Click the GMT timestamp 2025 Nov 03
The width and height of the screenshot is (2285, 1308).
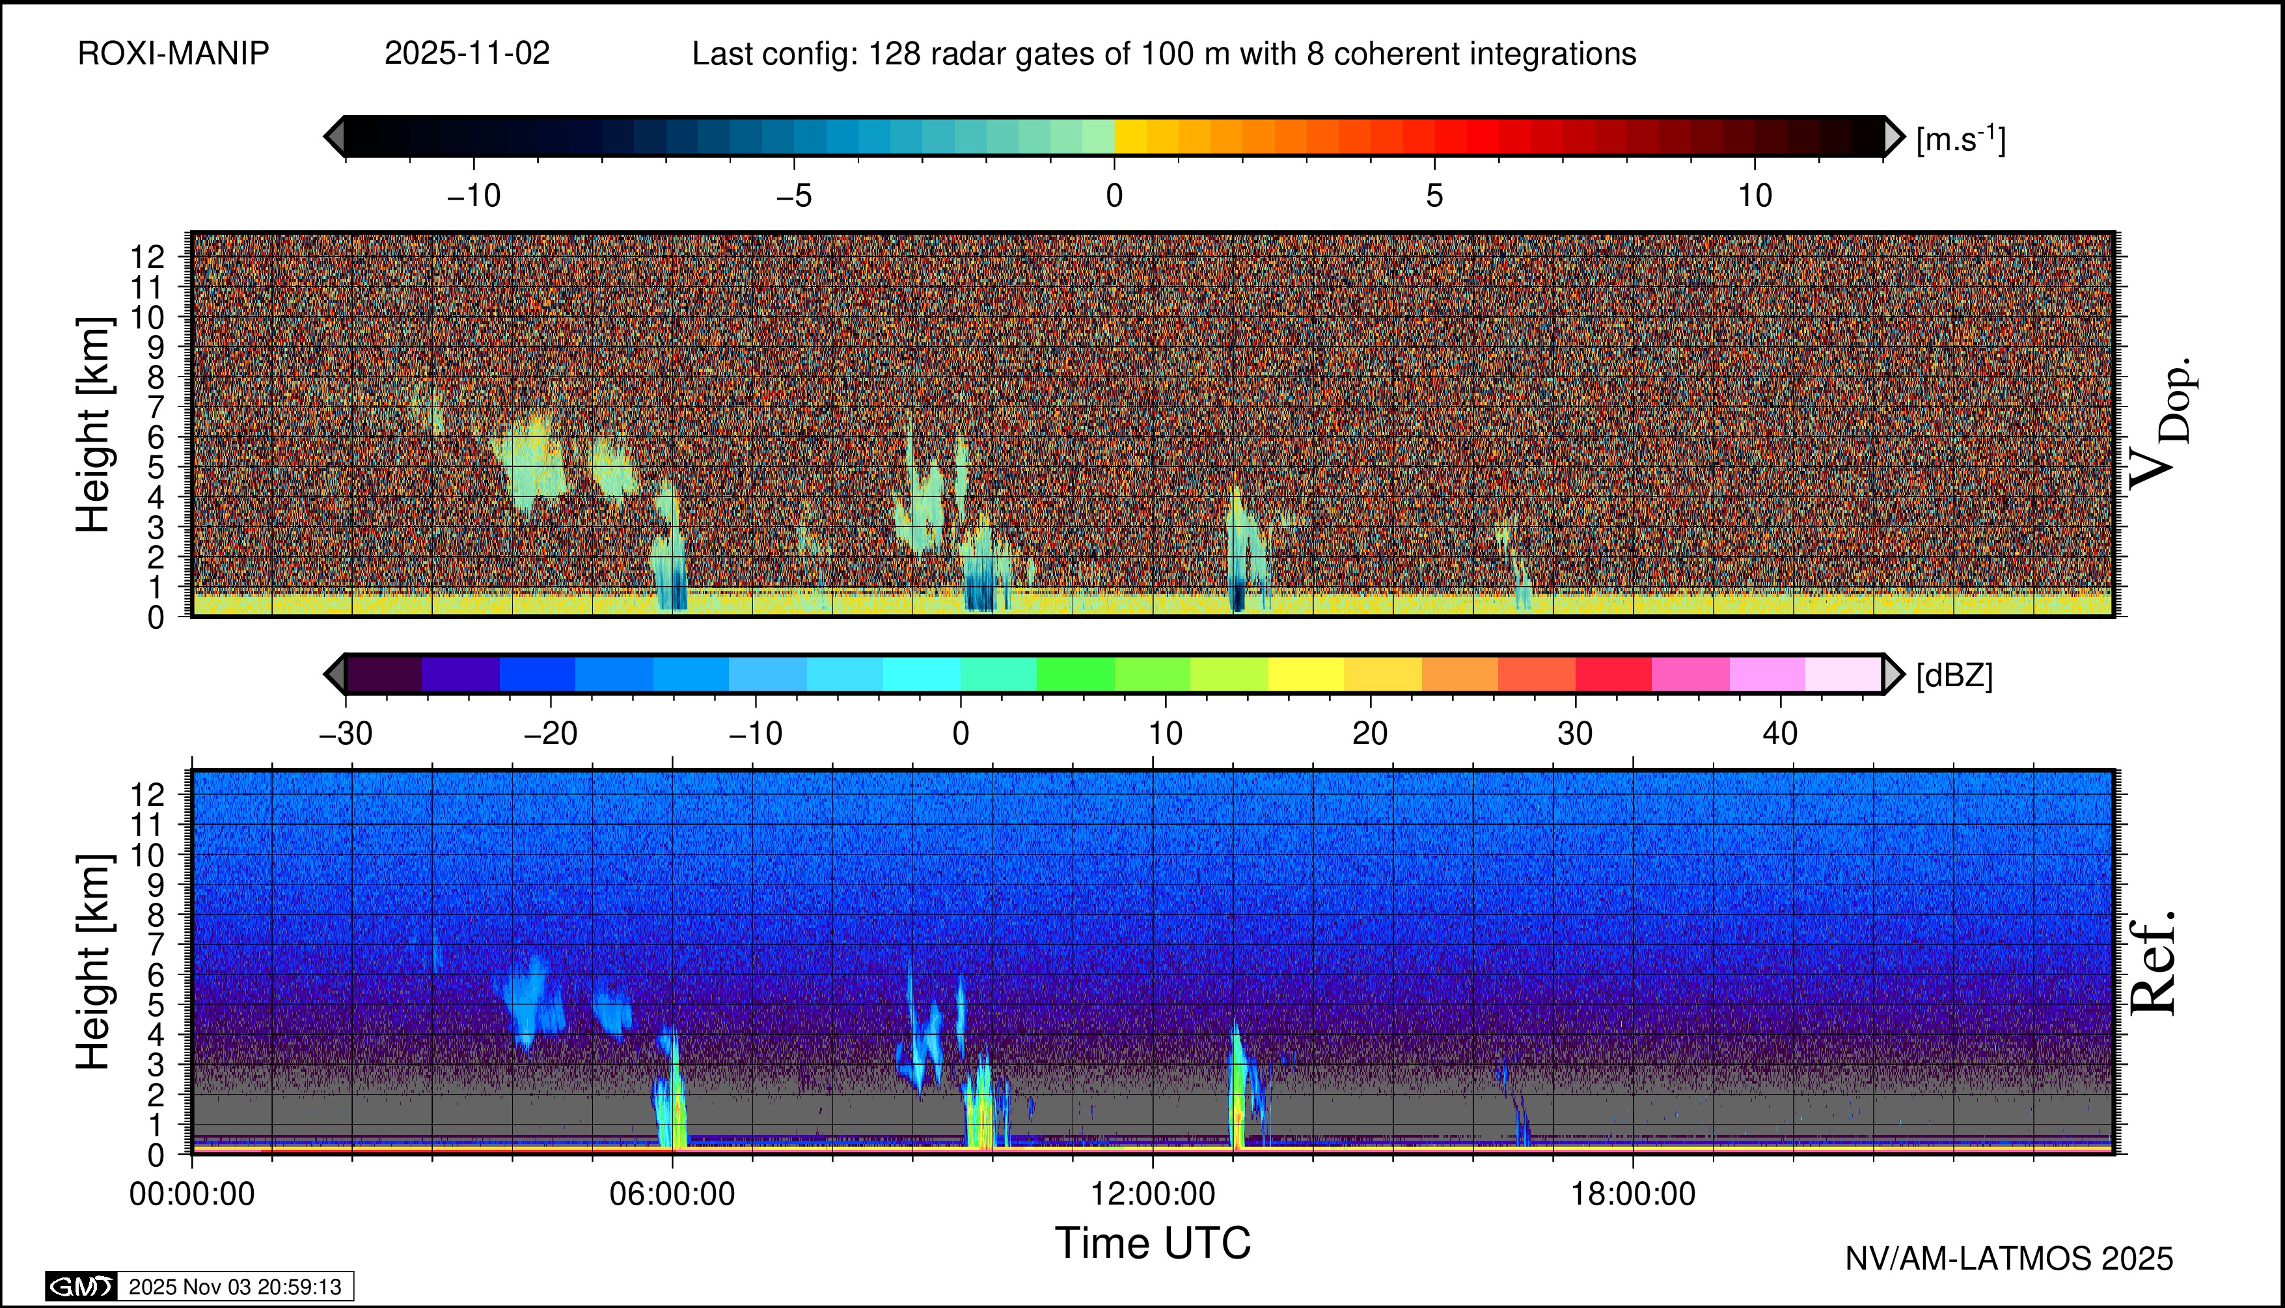(x=234, y=1287)
